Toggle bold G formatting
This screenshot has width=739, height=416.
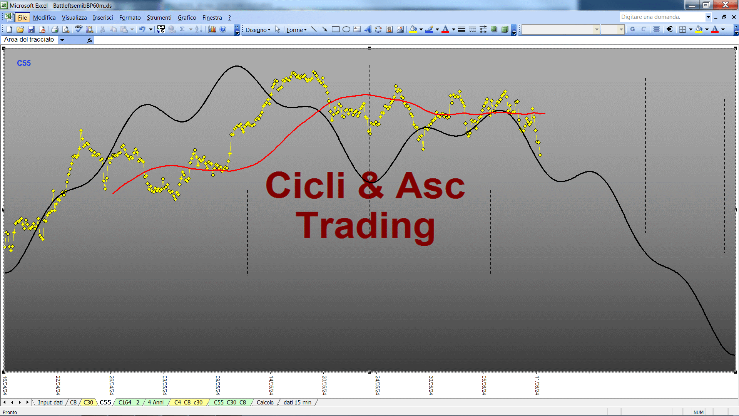632,29
